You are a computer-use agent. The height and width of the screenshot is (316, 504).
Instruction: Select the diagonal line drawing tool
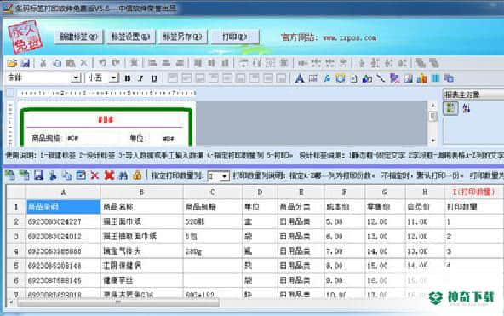click(381, 78)
